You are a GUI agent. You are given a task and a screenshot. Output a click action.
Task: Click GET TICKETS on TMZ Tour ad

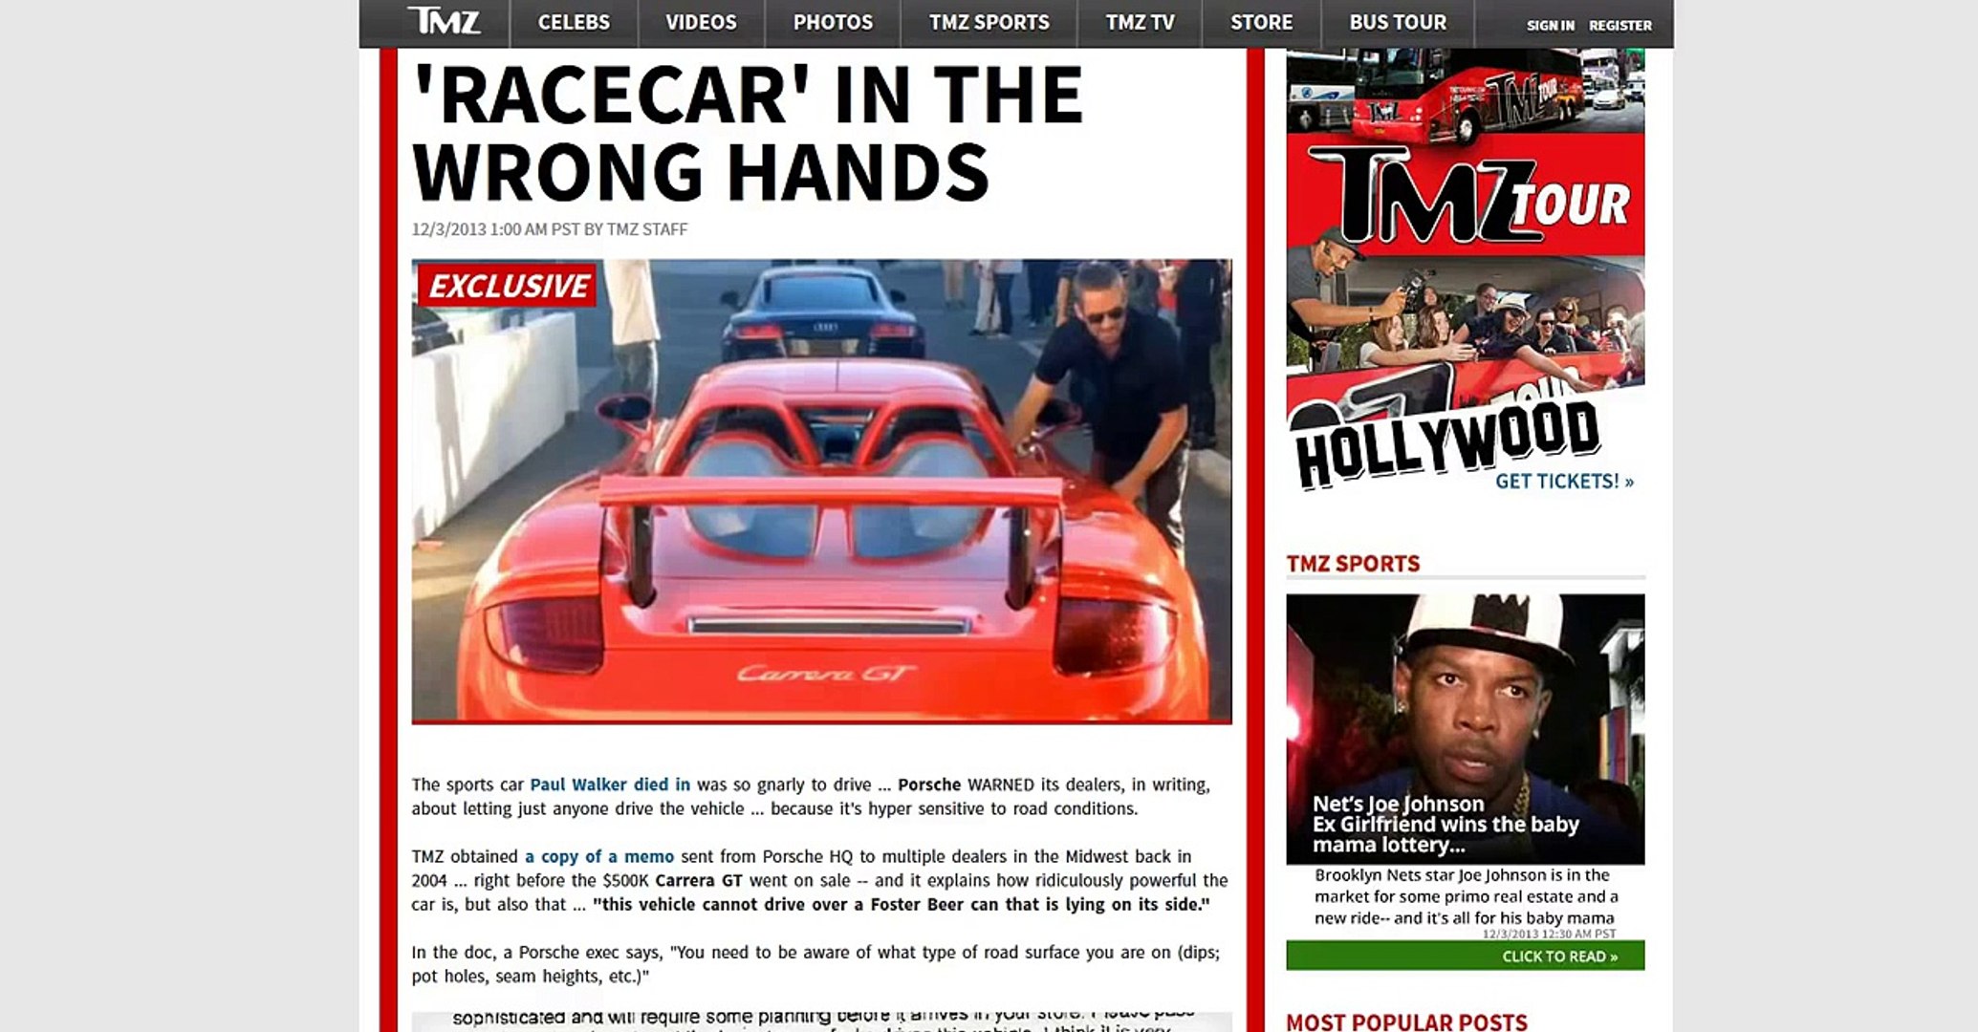[1564, 482]
